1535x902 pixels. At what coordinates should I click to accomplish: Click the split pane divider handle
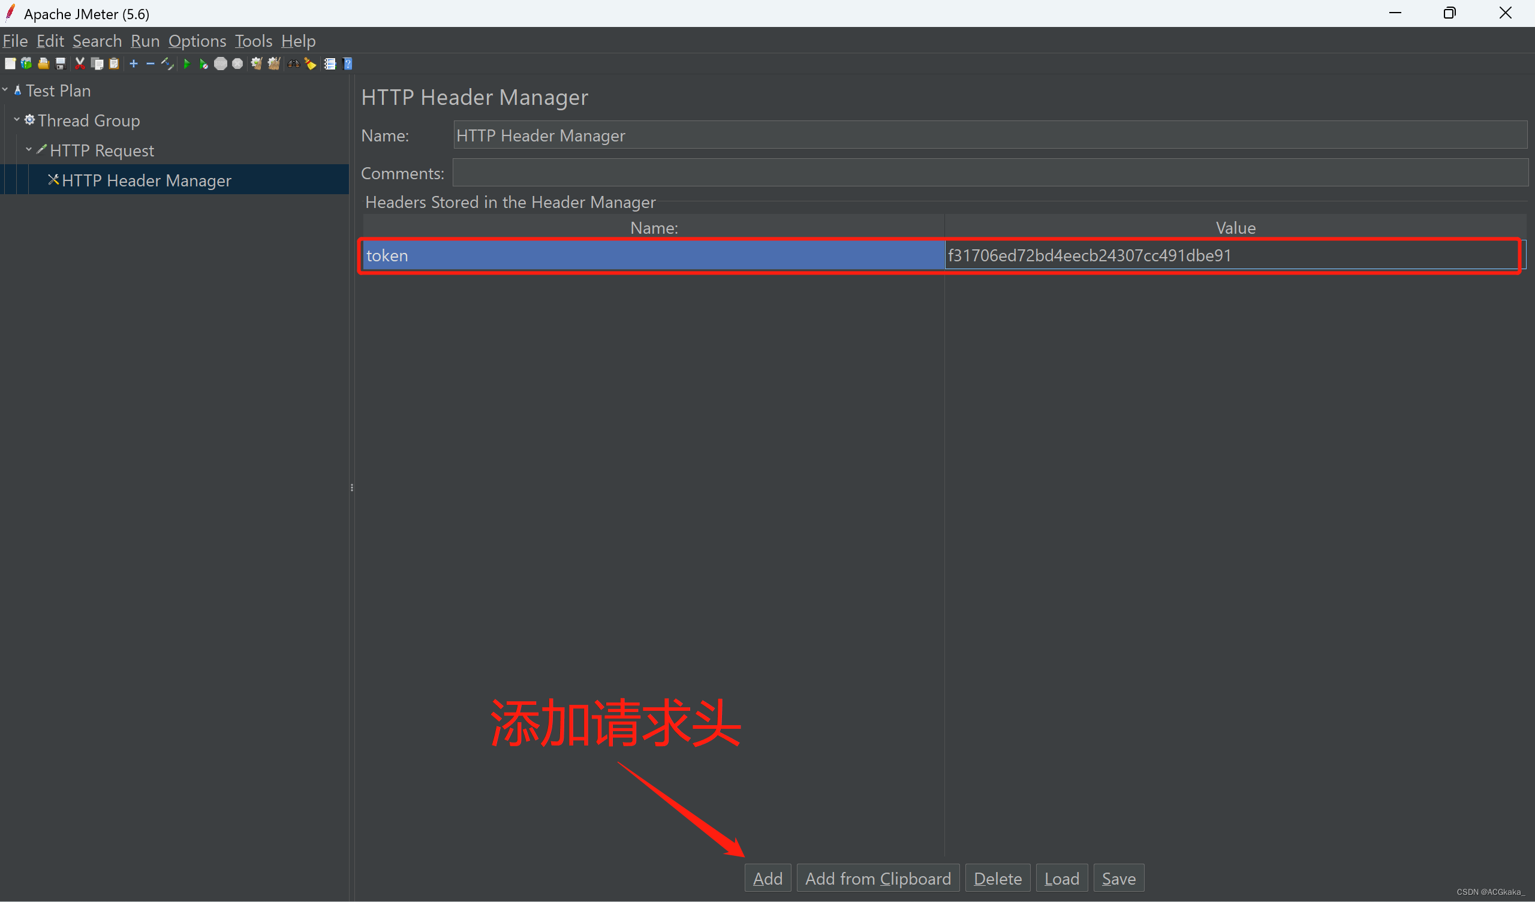tap(352, 487)
